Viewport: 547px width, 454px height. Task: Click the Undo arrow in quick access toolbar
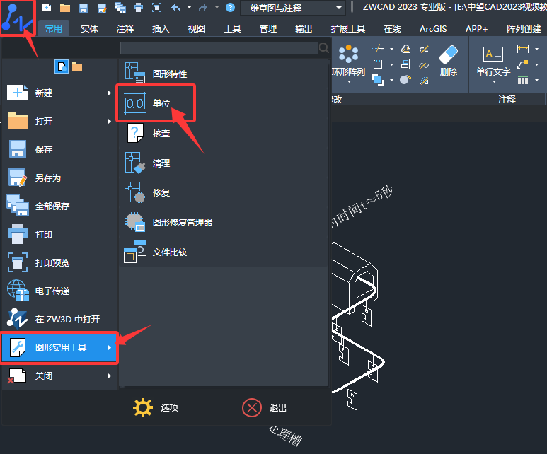click(x=175, y=8)
